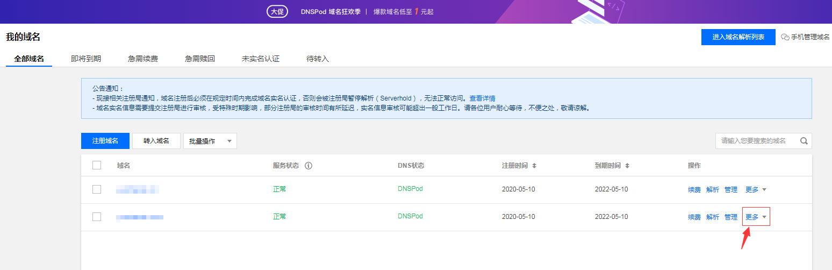Switch to 未实名认证 tab
This screenshot has width=832, height=270.
pyautogui.click(x=261, y=59)
